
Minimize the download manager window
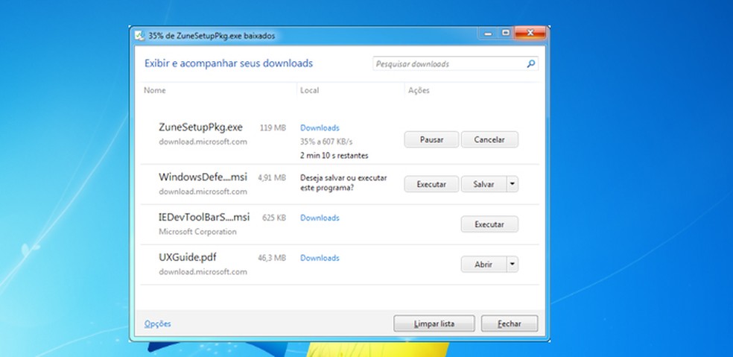(x=488, y=34)
